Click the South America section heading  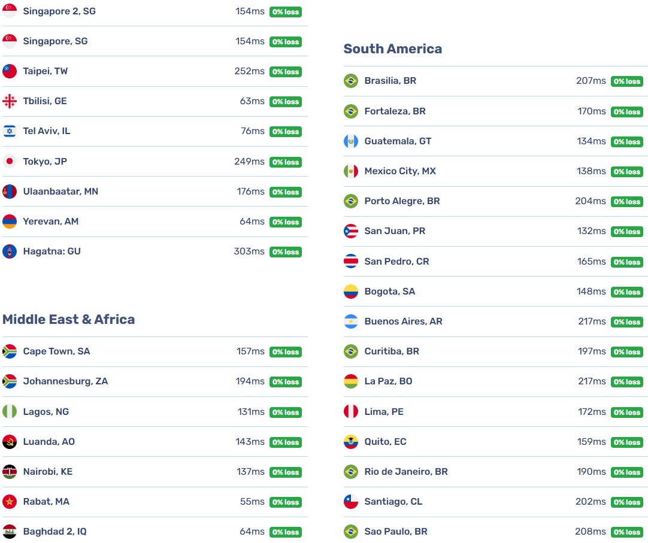(x=393, y=48)
